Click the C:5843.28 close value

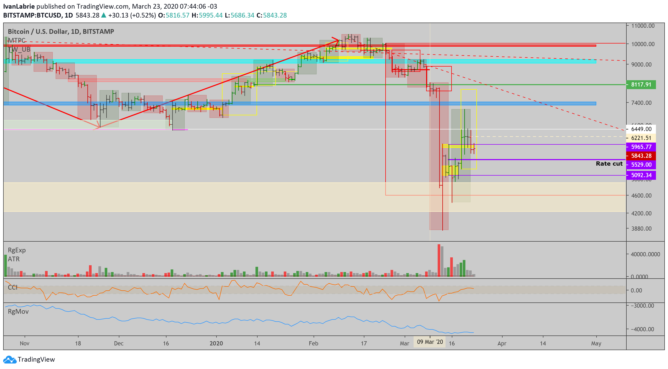272,15
